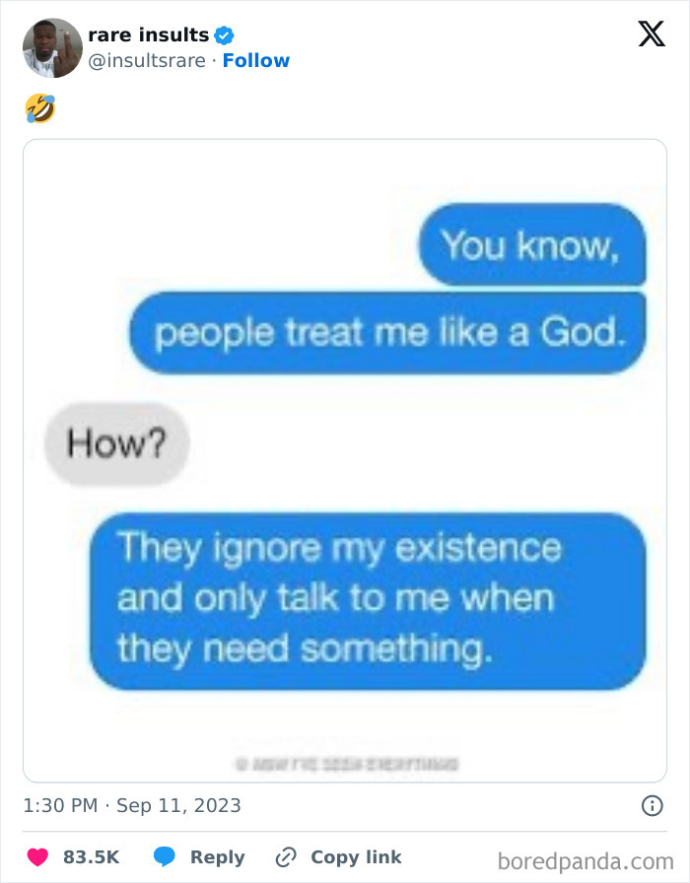690x883 pixels.
Task: Like the tweet with the heart icon
Action: [x=37, y=856]
